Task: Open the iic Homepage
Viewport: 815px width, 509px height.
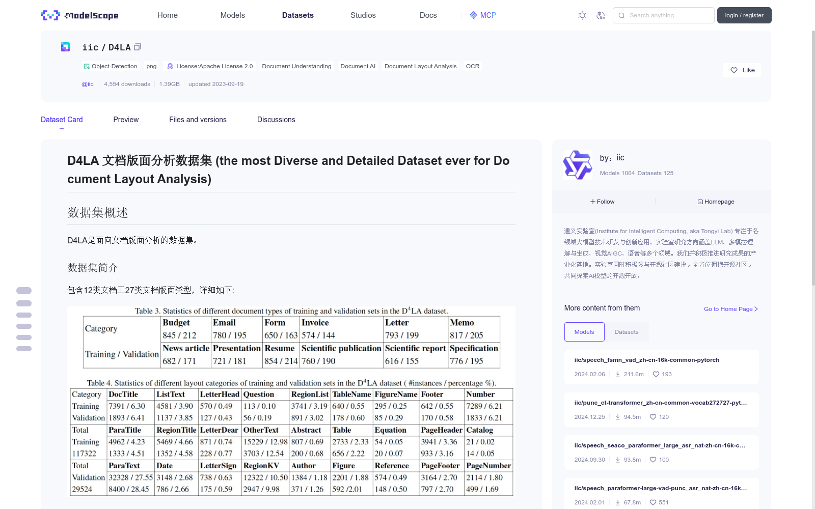Action: click(x=716, y=202)
